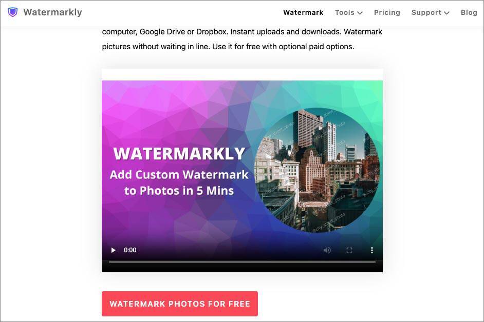The width and height of the screenshot is (484, 322).
Task: Click the Support menu label
Action: 426,13
